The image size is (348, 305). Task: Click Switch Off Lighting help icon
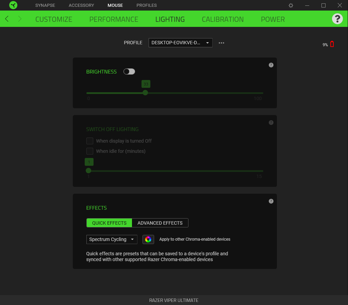point(271,123)
